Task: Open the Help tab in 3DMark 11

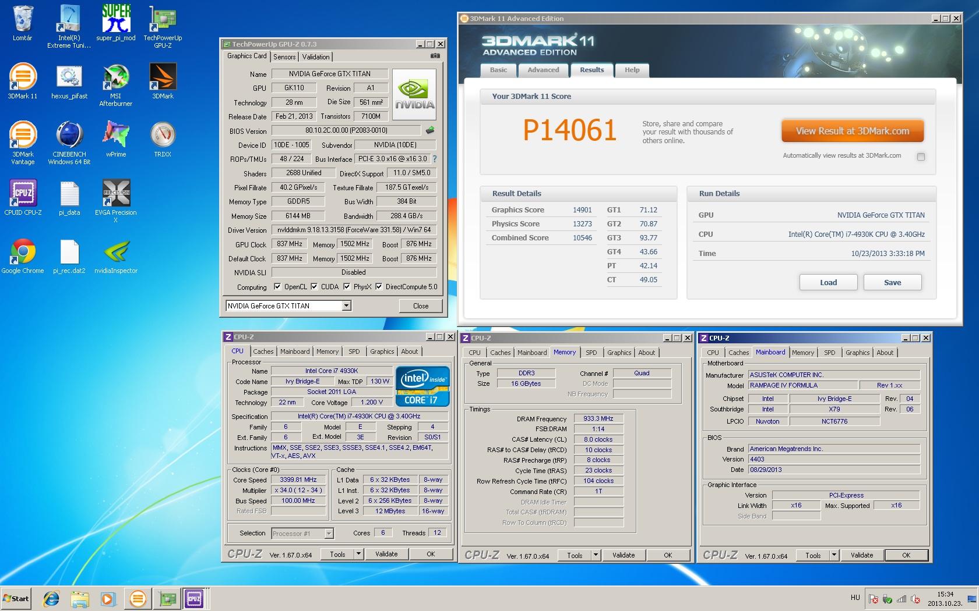Action: pos(632,70)
